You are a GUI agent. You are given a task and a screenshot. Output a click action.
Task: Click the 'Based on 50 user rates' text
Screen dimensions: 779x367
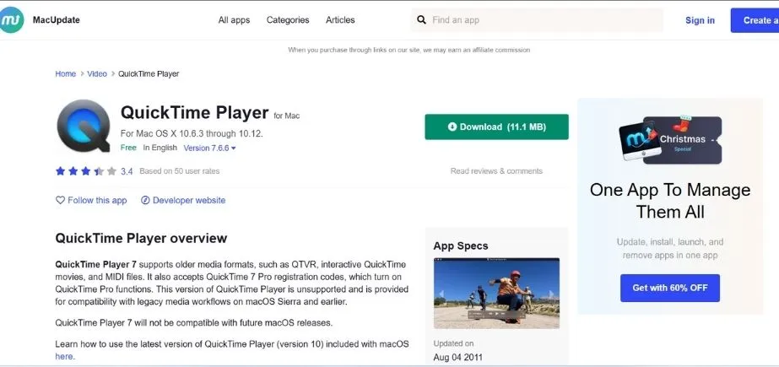pos(180,170)
